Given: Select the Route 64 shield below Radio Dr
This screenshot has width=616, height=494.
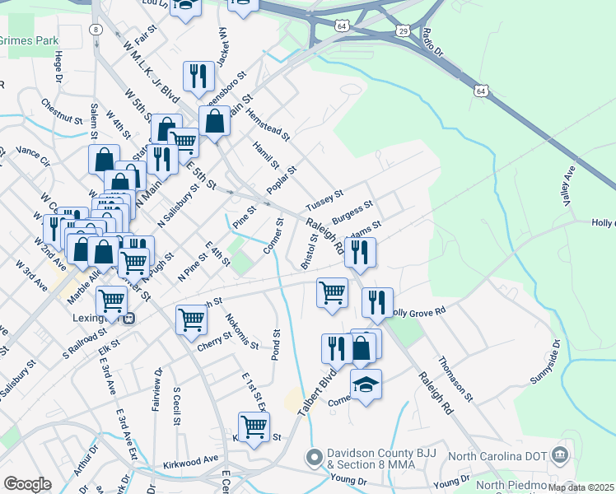Looking at the screenshot, I should 481,91.
